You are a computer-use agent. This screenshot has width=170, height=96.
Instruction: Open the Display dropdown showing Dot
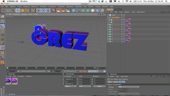click(x=129, y=87)
